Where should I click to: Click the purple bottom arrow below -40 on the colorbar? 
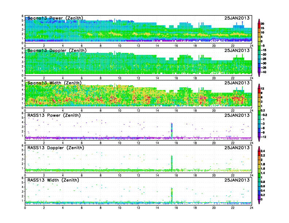point(259,74)
